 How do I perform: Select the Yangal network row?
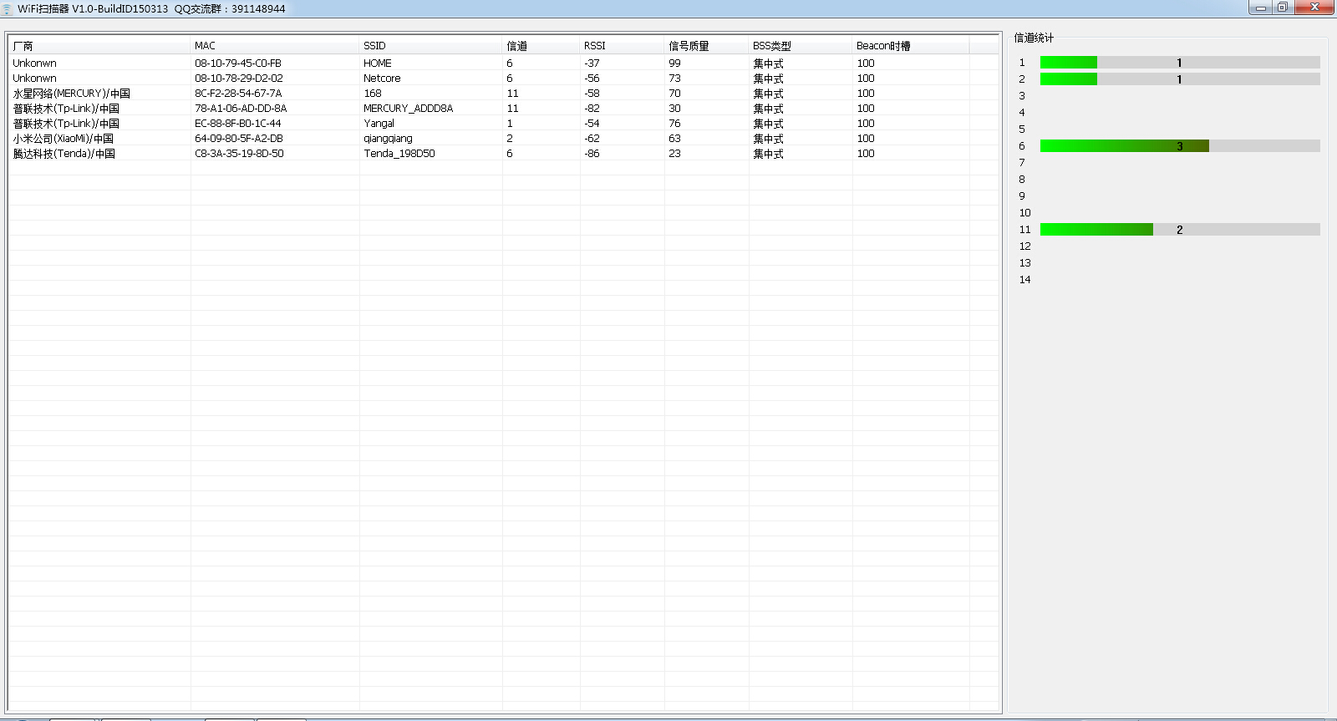pos(379,124)
